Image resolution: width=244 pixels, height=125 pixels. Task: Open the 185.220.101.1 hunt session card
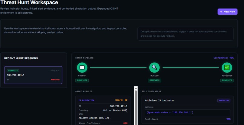click(33, 75)
